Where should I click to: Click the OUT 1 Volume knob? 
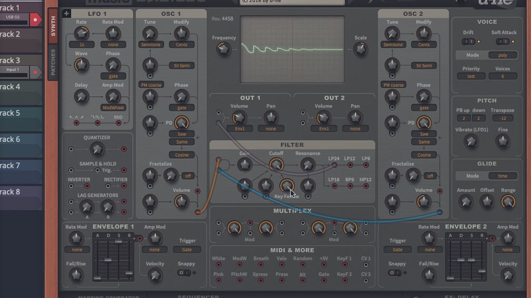point(239,118)
